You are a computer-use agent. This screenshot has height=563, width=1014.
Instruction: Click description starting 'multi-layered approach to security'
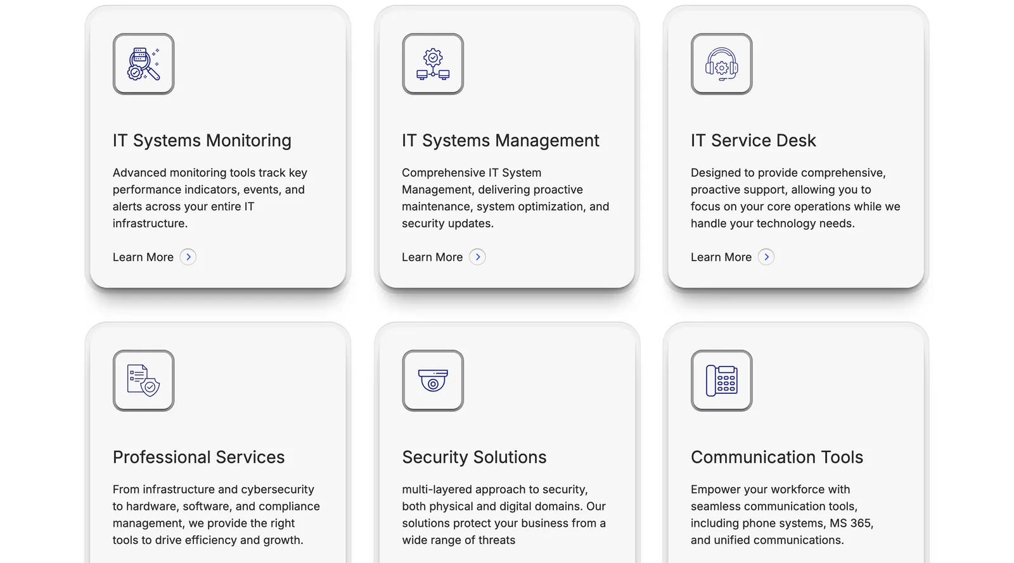coord(504,514)
